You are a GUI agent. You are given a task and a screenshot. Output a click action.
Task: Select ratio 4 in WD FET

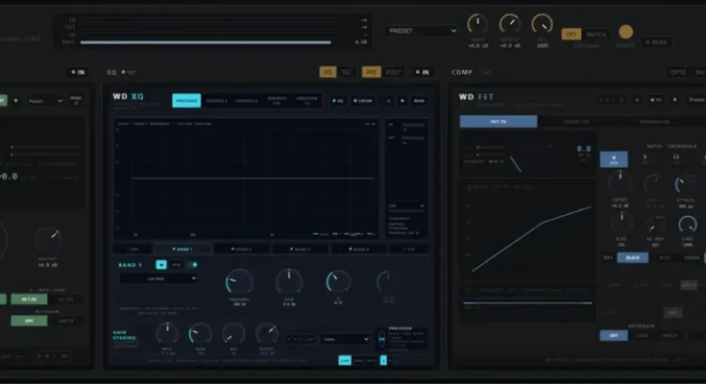click(614, 159)
